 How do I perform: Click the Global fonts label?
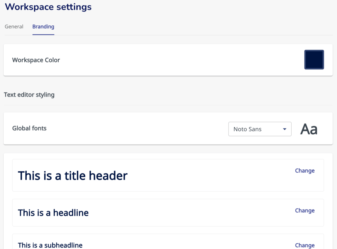pos(29,128)
